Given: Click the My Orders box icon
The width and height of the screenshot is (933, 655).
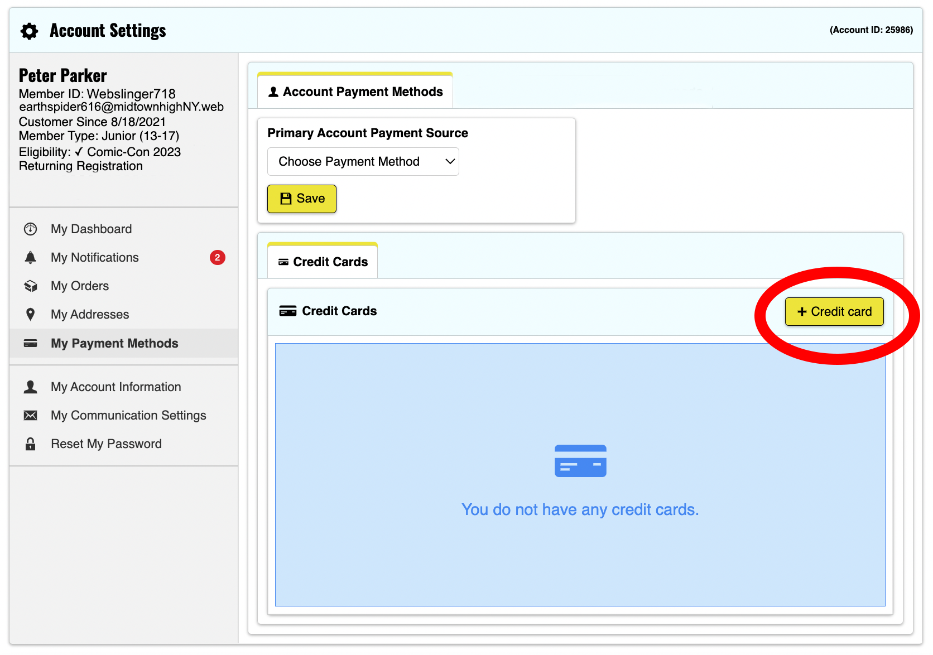Looking at the screenshot, I should pos(31,286).
